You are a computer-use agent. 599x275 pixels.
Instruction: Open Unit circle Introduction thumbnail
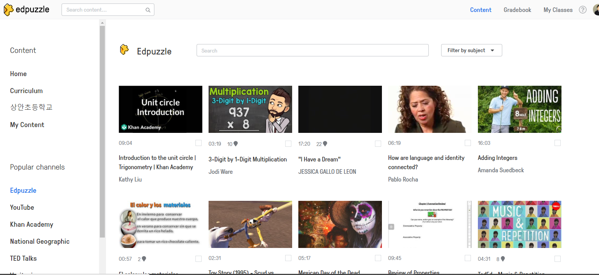pyautogui.click(x=161, y=109)
